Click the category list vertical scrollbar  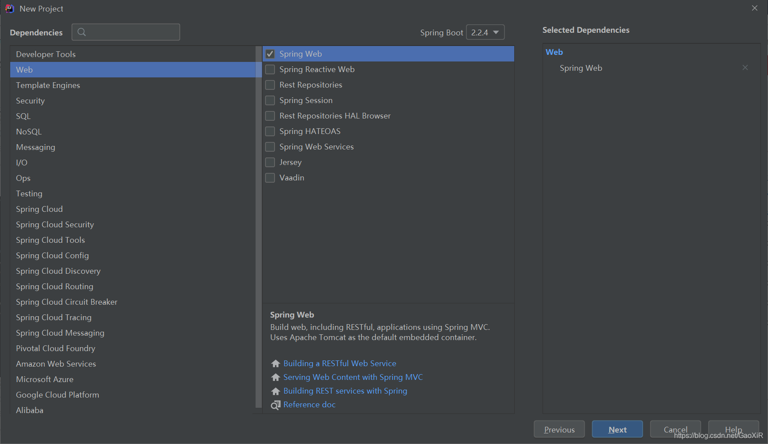click(259, 226)
